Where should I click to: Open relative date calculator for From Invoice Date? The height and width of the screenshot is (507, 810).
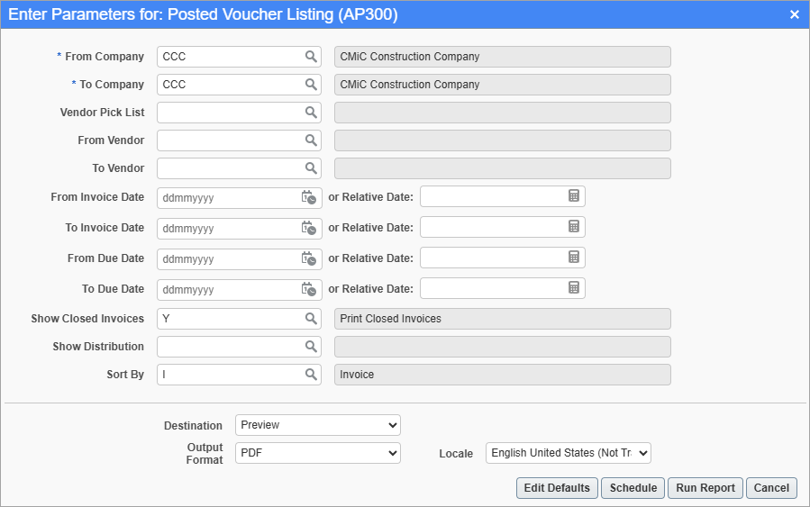pos(573,195)
